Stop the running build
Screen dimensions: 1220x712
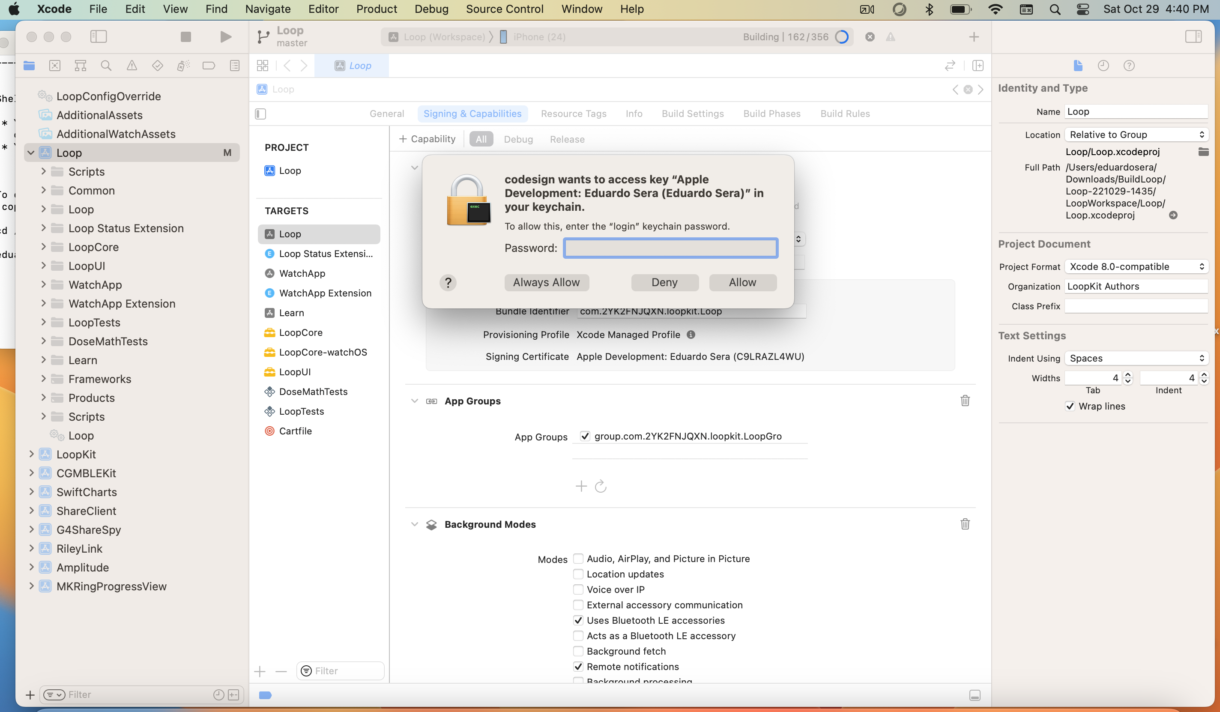coord(185,37)
